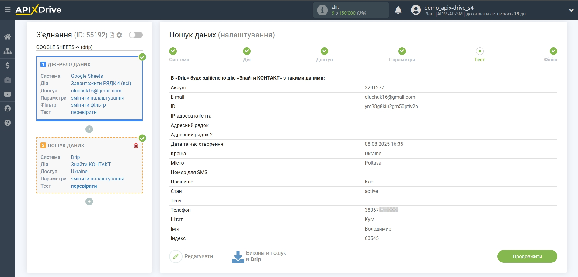The height and width of the screenshot is (277, 578).
Task: Open the Drip system link
Action: (75, 157)
